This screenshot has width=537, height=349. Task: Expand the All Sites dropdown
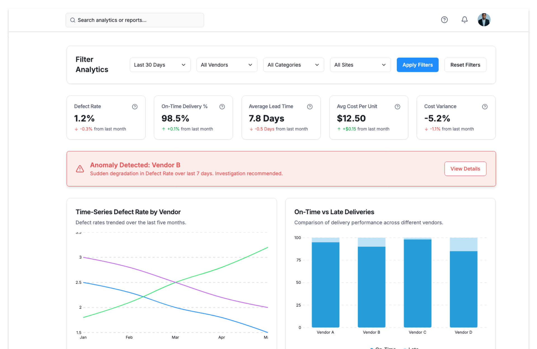point(360,65)
